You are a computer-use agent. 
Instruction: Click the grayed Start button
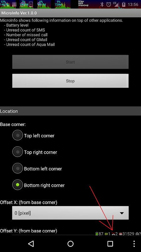point(70,62)
